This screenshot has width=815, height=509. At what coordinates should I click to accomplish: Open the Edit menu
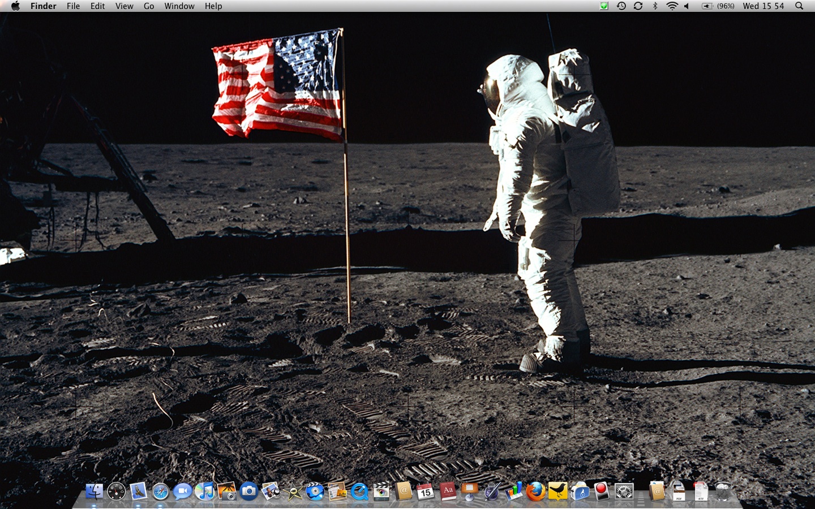pyautogui.click(x=98, y=6)
